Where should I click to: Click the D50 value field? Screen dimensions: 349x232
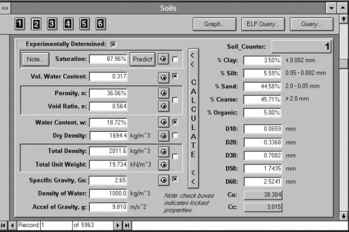[x=263, y=168]
